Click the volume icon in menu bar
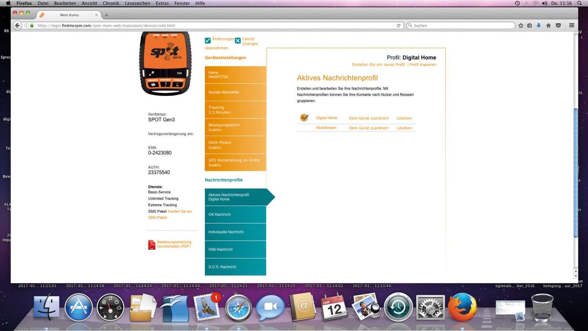588x331 pixels. point(544,3)
